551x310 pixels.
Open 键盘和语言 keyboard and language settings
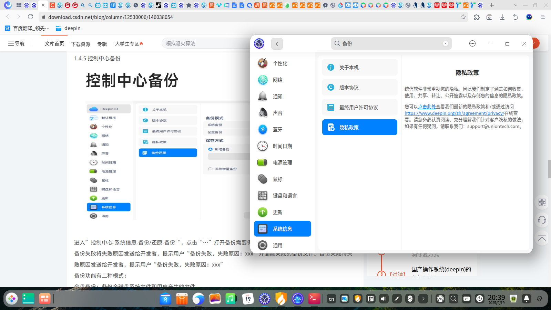(x=282, y=196)
